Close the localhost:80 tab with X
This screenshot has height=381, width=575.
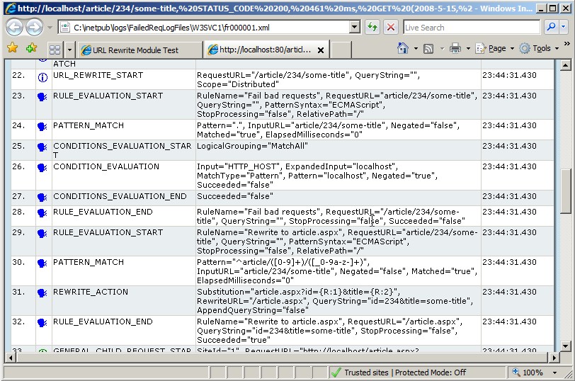[321, 50]
